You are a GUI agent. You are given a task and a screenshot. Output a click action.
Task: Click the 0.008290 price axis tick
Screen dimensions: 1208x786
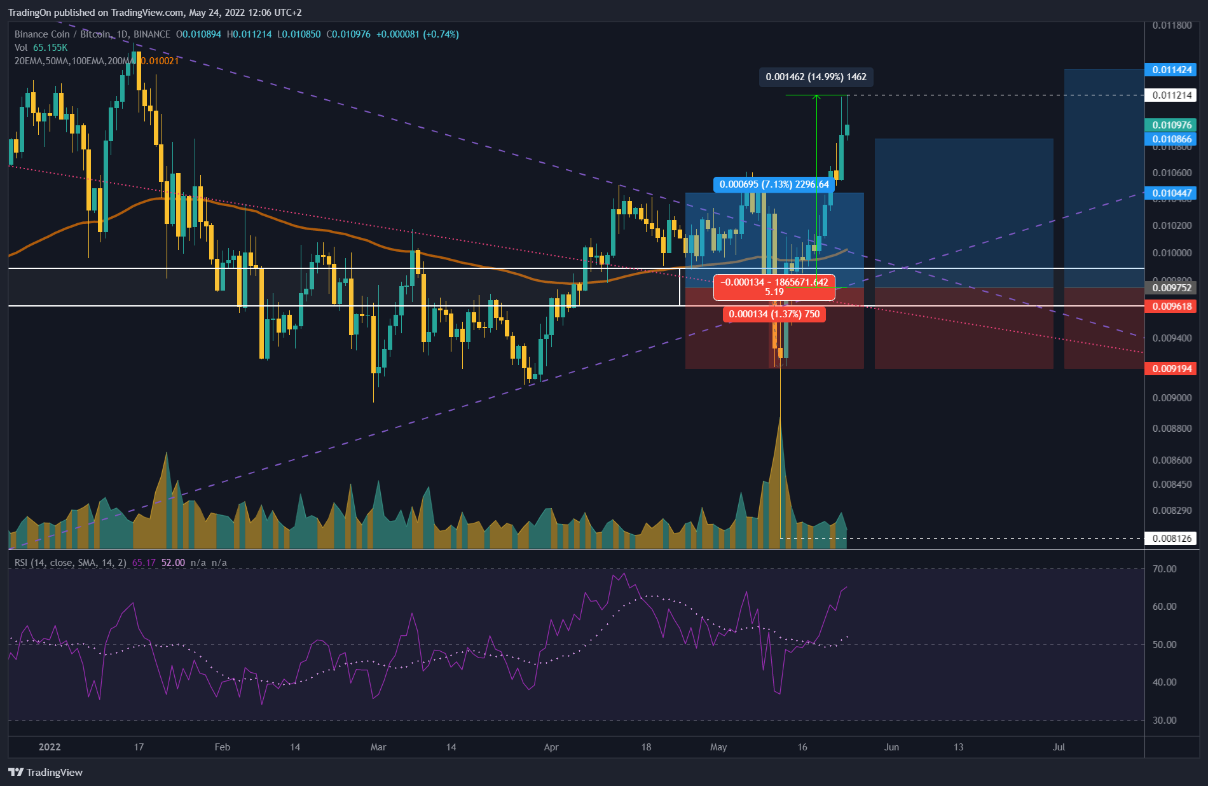pos(1172,511)
